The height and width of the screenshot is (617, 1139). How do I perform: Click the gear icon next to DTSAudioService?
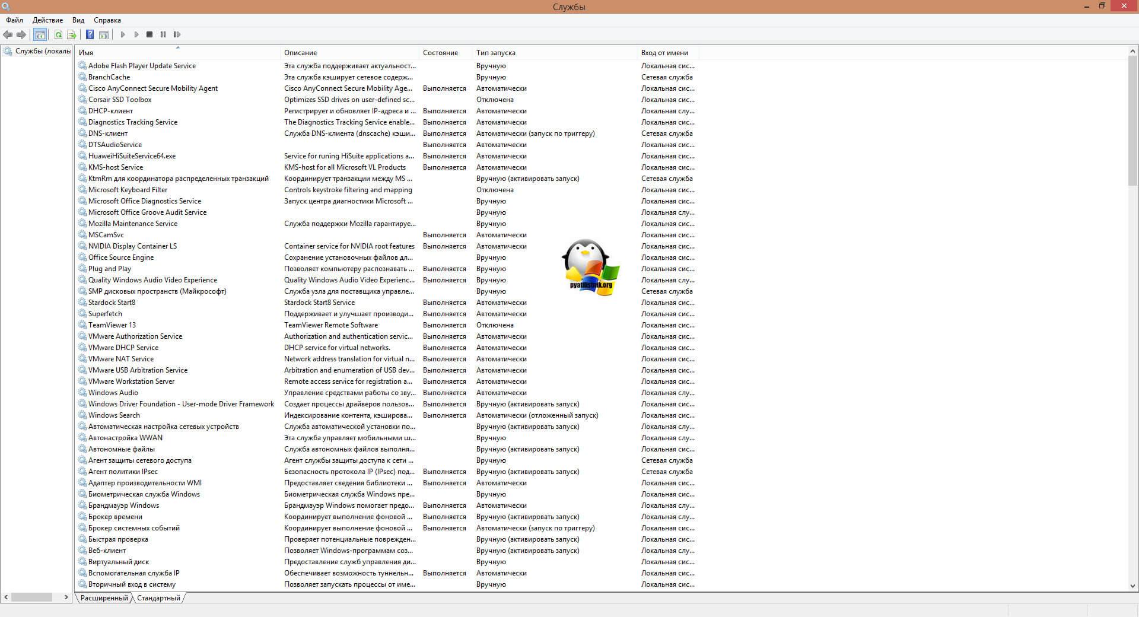tap(82, 145)
